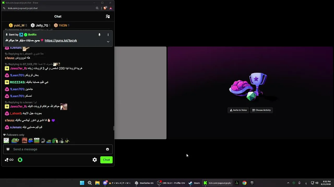The width and height of the screenshot is (334, 187).
Task: Click the username i_shon1 in chat
Action: pos(15,113)
